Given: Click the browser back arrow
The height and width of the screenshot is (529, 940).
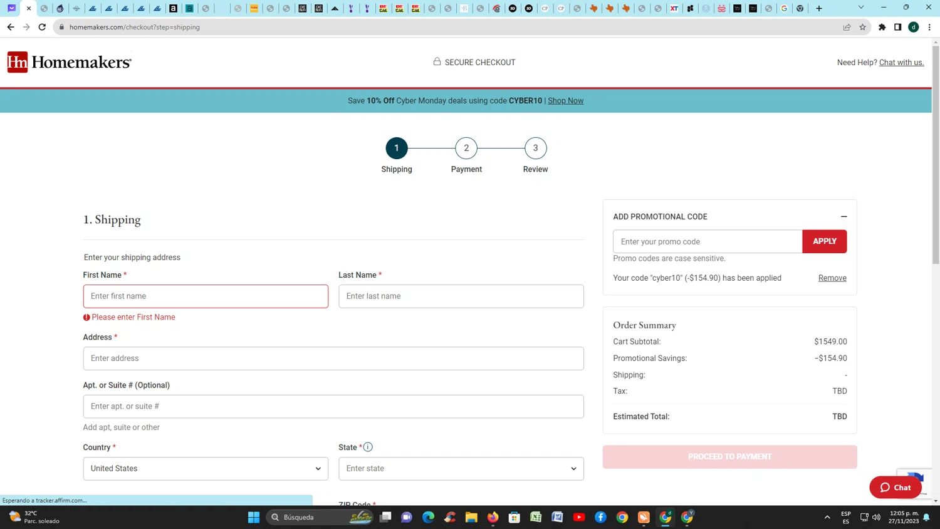Looking at the screenshot, I should point(11,27).
